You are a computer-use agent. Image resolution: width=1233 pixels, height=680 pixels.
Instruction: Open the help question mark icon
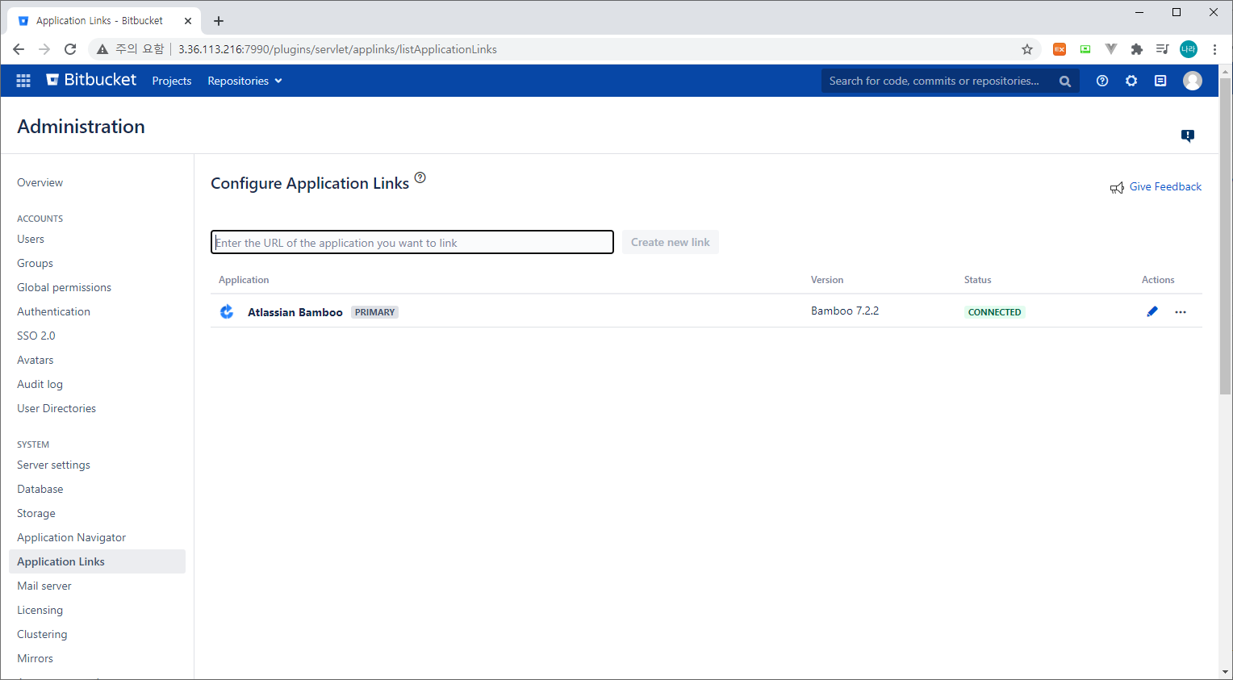point(1102,81)
